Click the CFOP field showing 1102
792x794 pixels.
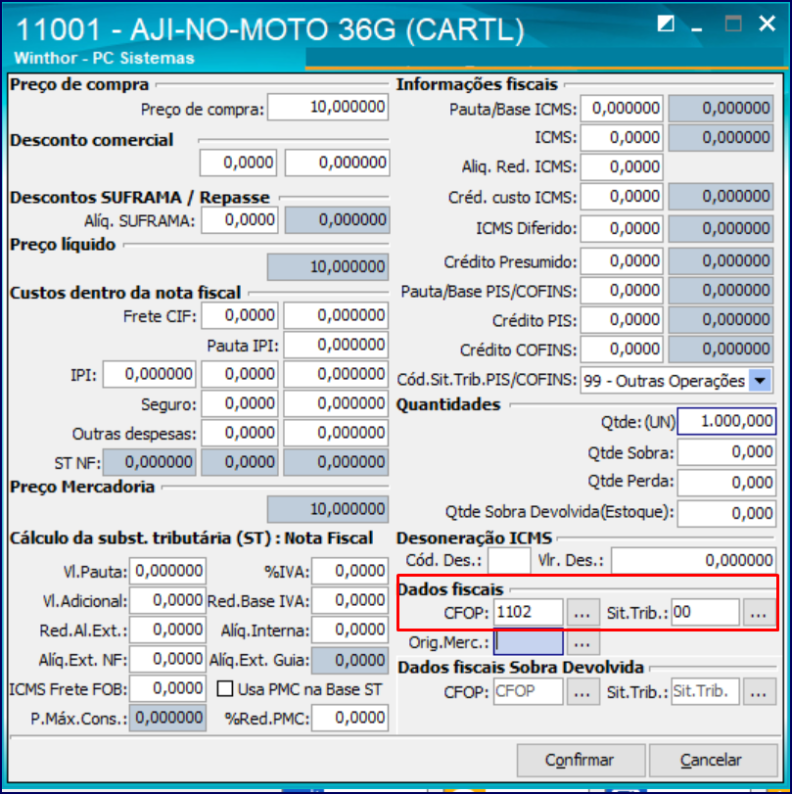pyautogui.click(x=529, y=613)
